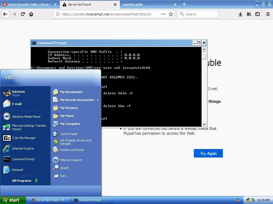Viewport: 273px width, 204px height.
Task: Open page actions three-dot menu
Action: tap(163, 14)
